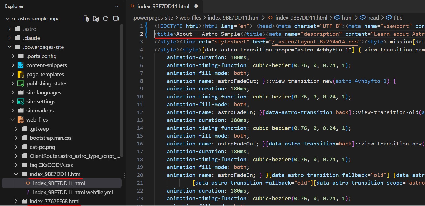Screen dimensions: 425x206
Task: Select web-files in the breadcrumb path
Action: 191,18
